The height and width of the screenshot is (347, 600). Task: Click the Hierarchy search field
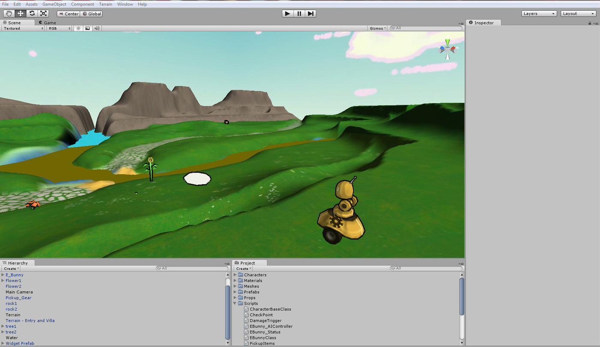coord(192,269)
